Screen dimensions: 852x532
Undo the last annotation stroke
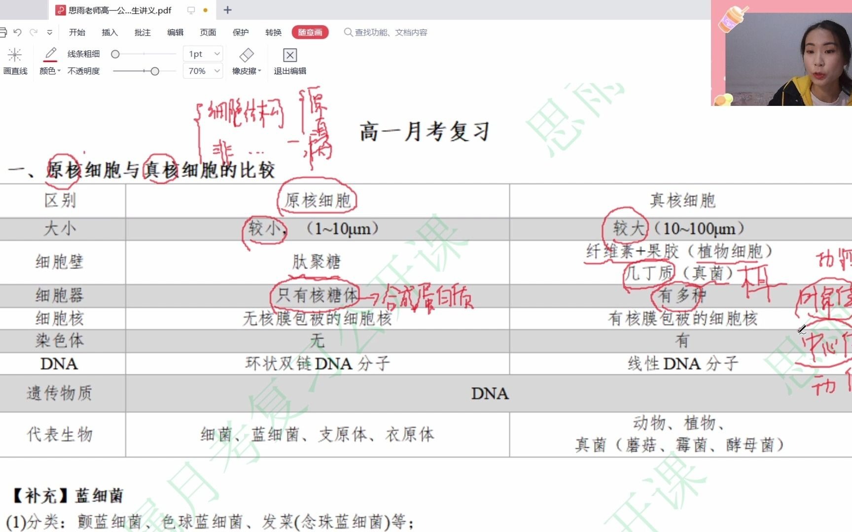pos(18,32)
